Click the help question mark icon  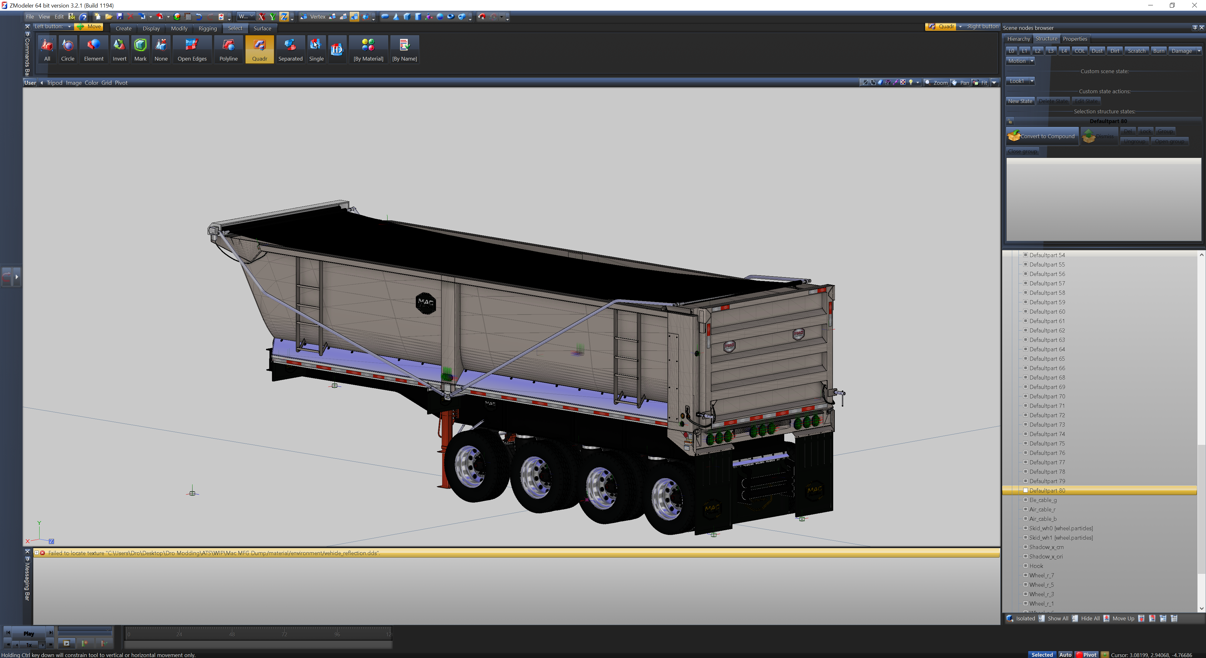point(83,16)
